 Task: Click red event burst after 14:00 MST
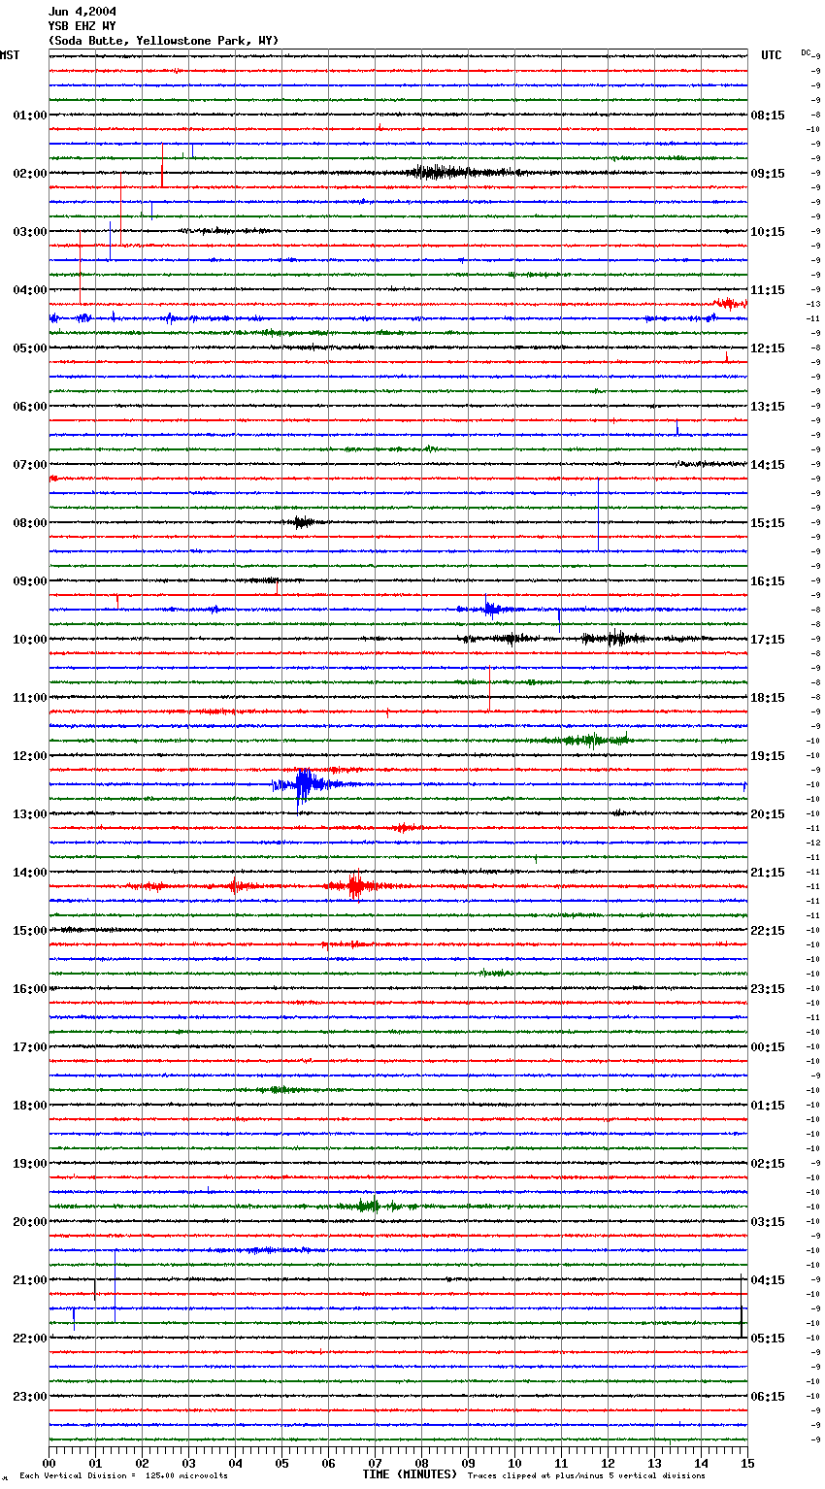click(x=357, y=886)
